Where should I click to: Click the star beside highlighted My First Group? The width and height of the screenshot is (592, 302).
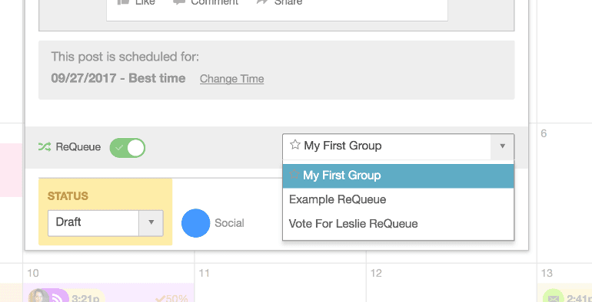click(x=294, y=174)
